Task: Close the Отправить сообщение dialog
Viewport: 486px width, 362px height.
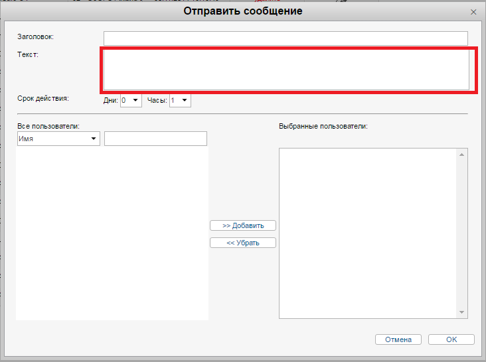Action: coord(473,12)
